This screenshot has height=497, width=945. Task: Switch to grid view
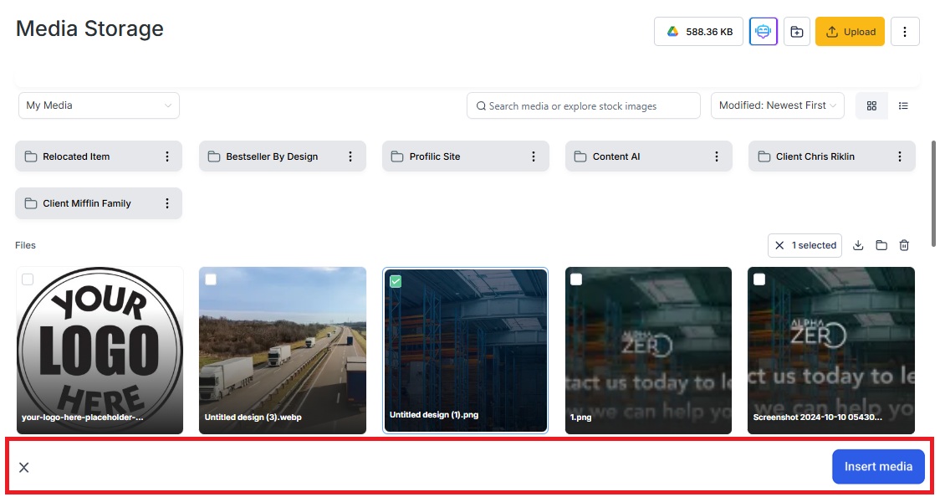tap(871, 105)
